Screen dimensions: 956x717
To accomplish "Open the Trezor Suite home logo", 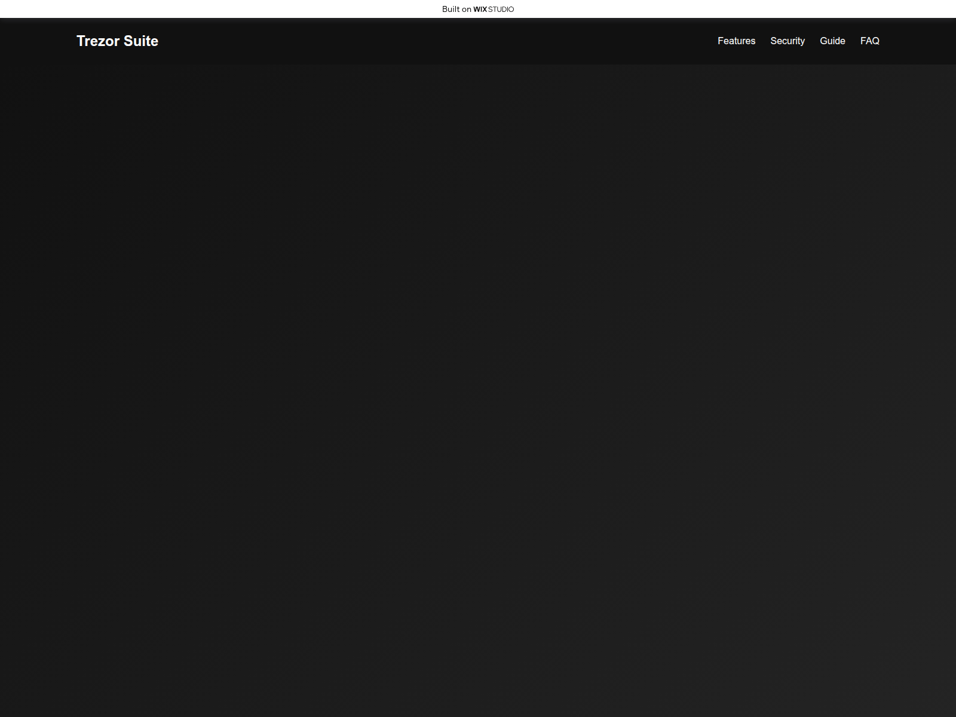I will click(117, 41).
